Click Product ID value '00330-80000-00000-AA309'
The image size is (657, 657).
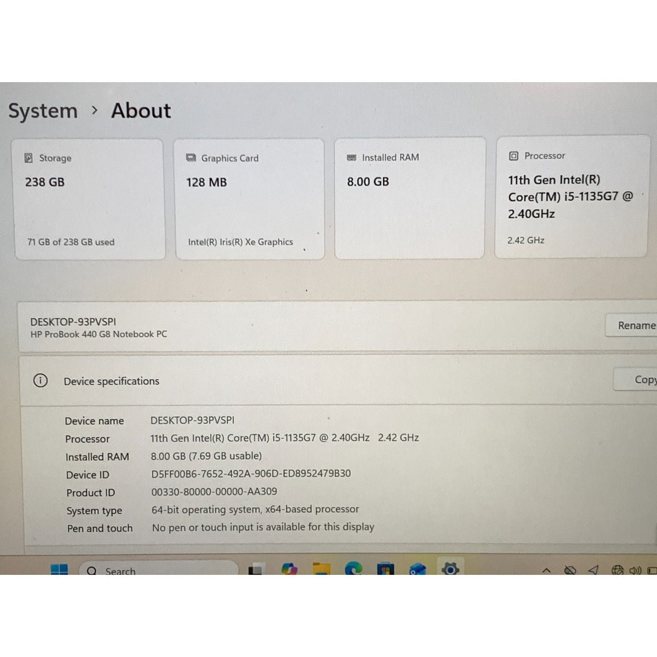click(x=214, y=492)
